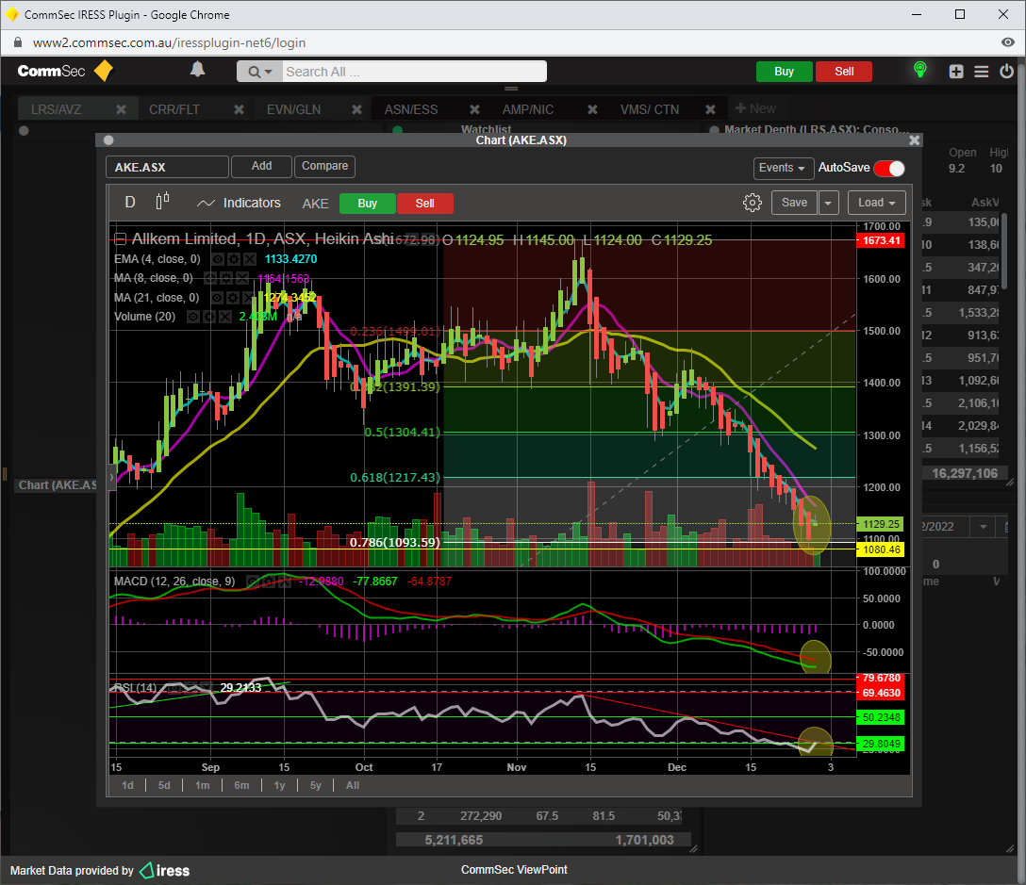The height and width of the screenshot is (885, 1026).
Task: View site info padlock icon
Action: (x=18, y=42)
